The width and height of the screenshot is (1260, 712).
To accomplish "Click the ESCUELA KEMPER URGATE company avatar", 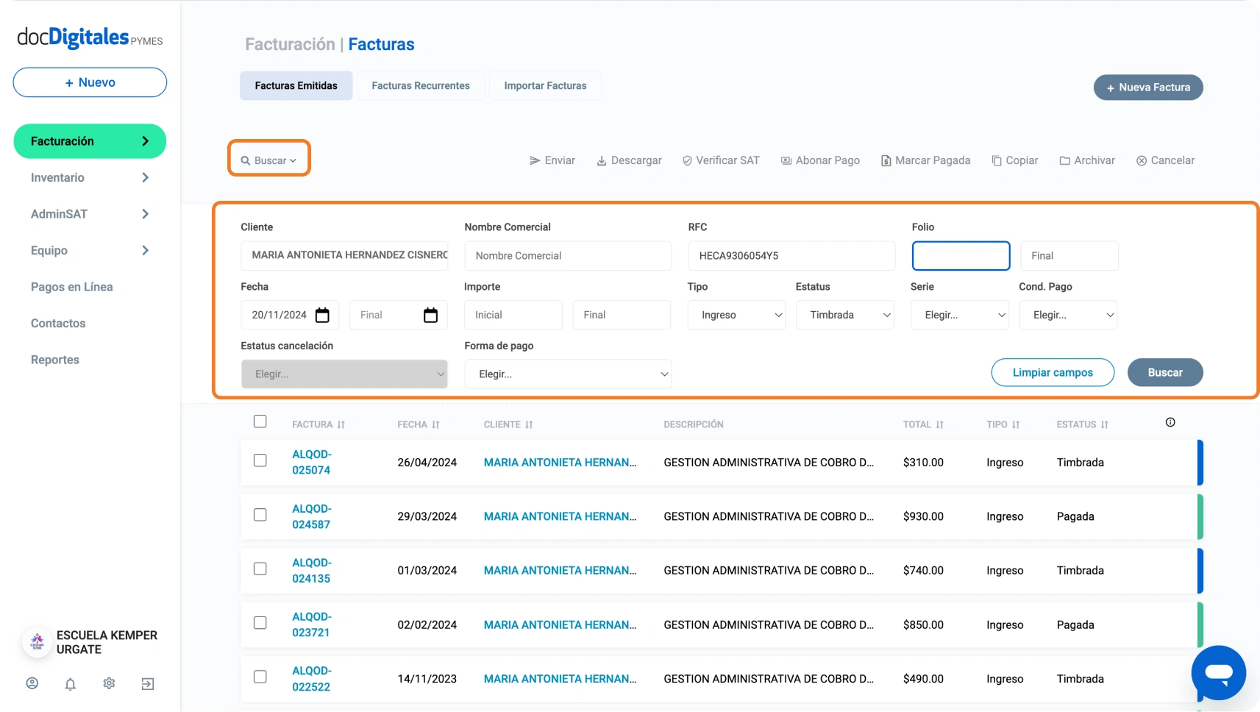I will point(37,642).
